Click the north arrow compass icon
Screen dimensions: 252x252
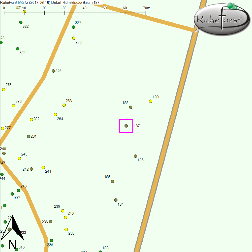(x=13, y=231)
